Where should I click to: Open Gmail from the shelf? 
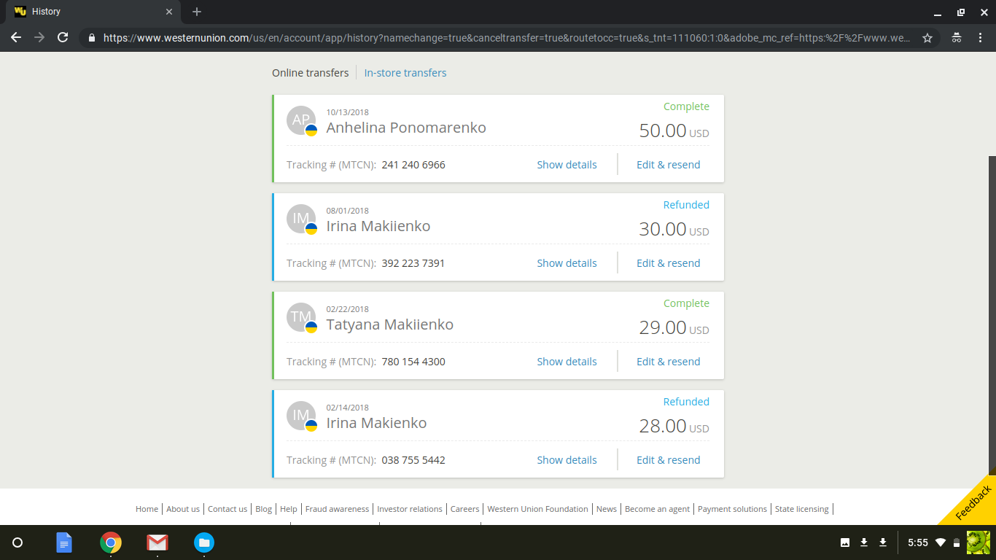(x=157, y=542)
